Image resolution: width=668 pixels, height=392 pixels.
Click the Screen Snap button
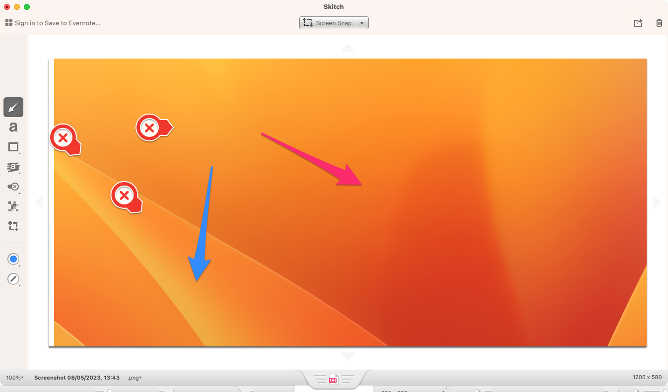click(x=328, y=23)
